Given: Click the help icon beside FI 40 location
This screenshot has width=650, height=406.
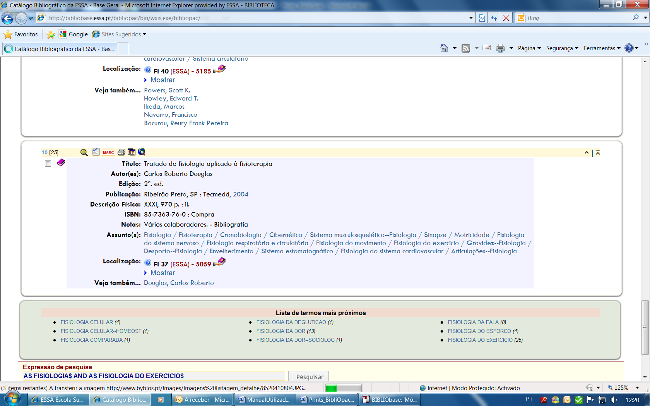Looking at the screenshot, I should (x=148, y=70).
